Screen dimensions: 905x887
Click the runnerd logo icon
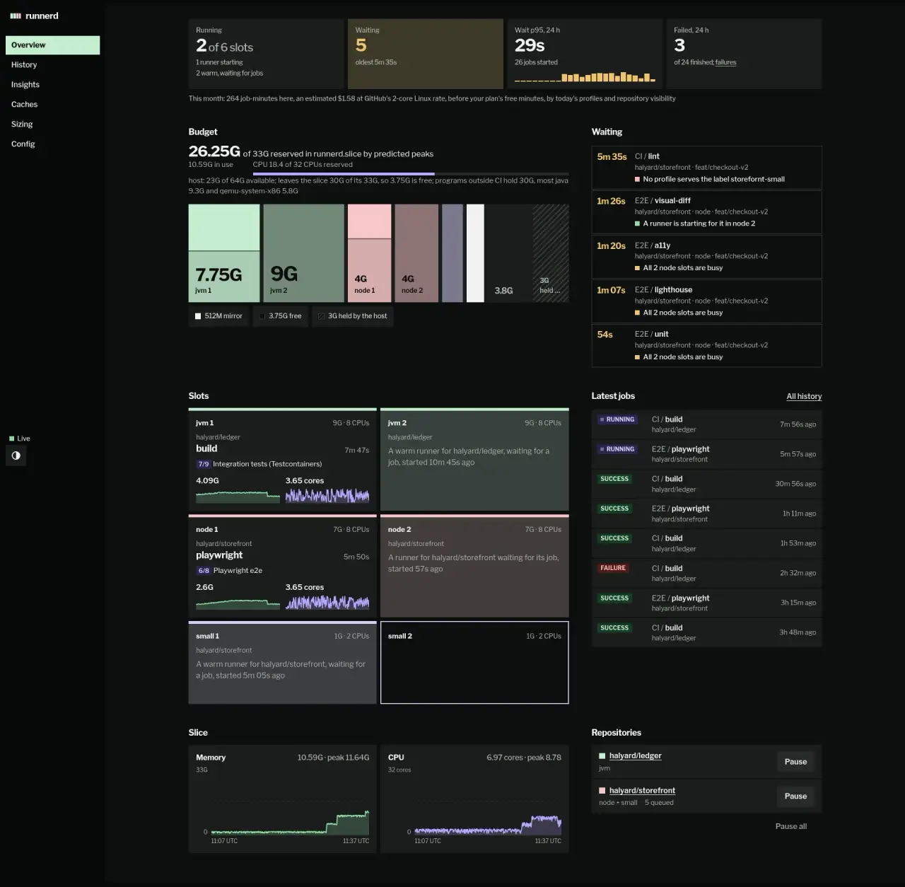[16, 16]
